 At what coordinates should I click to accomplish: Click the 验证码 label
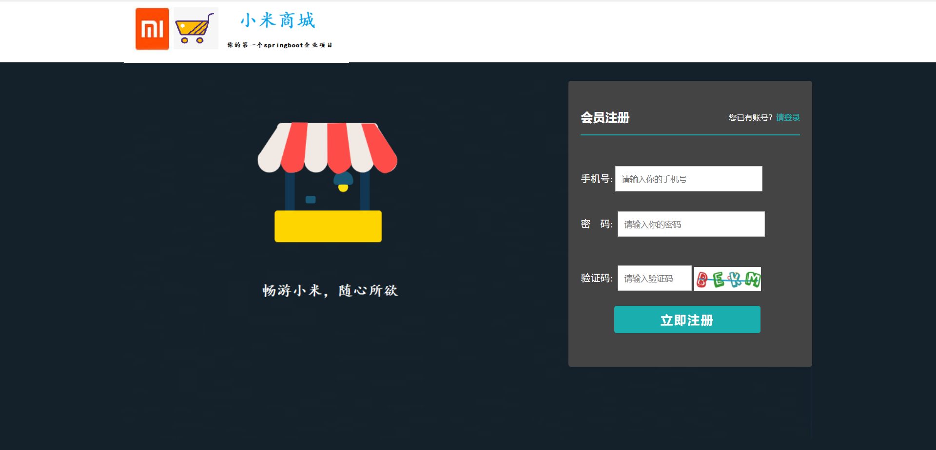597,278
